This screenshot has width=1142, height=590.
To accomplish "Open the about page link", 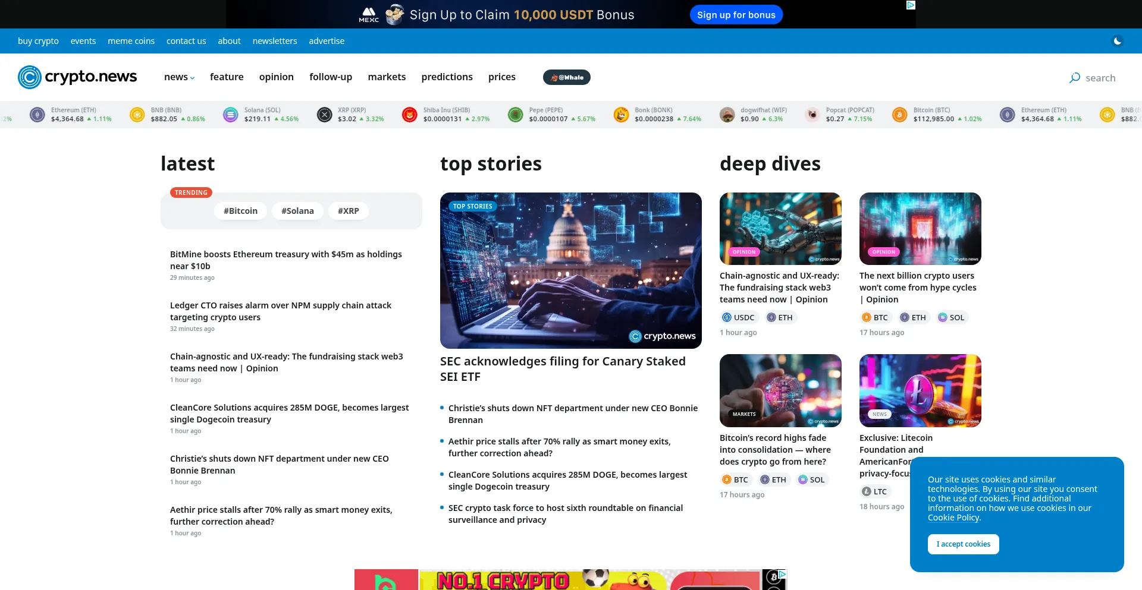I will point(229,41).
